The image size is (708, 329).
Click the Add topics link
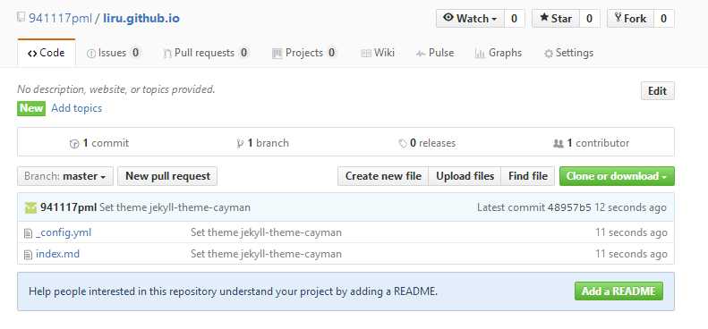click(x=76, y=108)
